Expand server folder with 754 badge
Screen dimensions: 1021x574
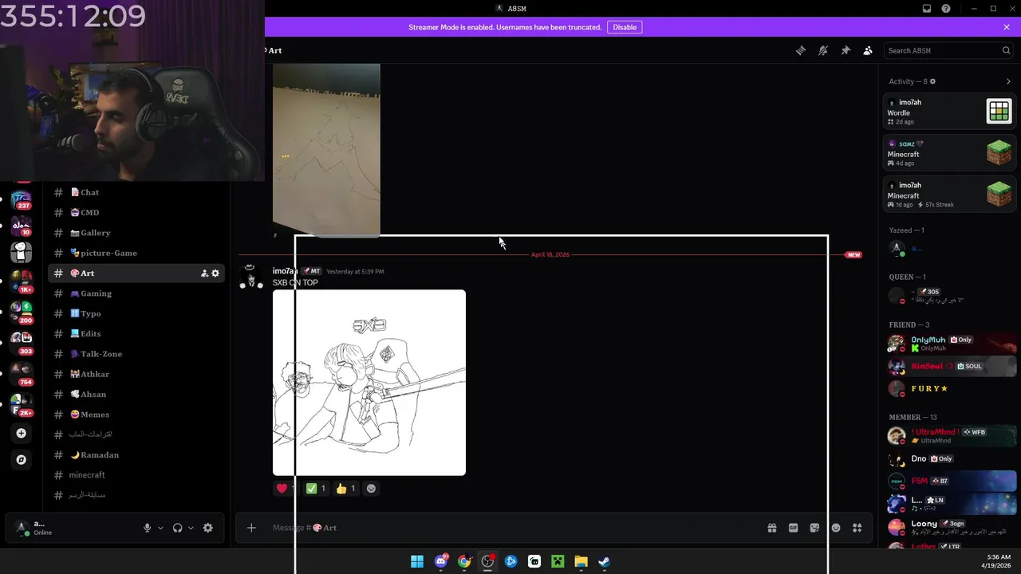coord(22,374)
